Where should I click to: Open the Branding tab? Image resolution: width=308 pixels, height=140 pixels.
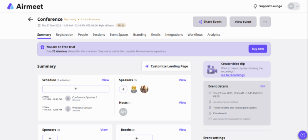click(x=140, y=35)
